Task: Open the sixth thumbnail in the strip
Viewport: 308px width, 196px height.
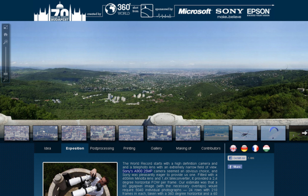Action: click(x=159, y=133)
